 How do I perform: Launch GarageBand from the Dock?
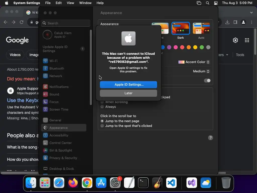tap(157, 183)
